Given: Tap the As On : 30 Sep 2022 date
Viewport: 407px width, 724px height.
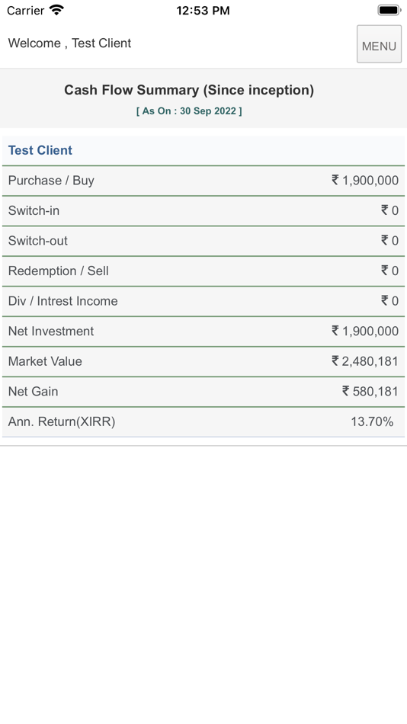Looking at the screenshot, I should coord(189,111).
